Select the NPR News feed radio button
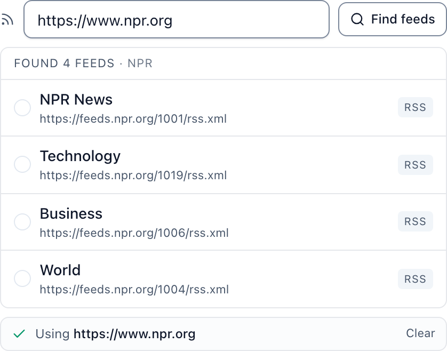This screenshot has width=447, height=351. coord(22,108)
